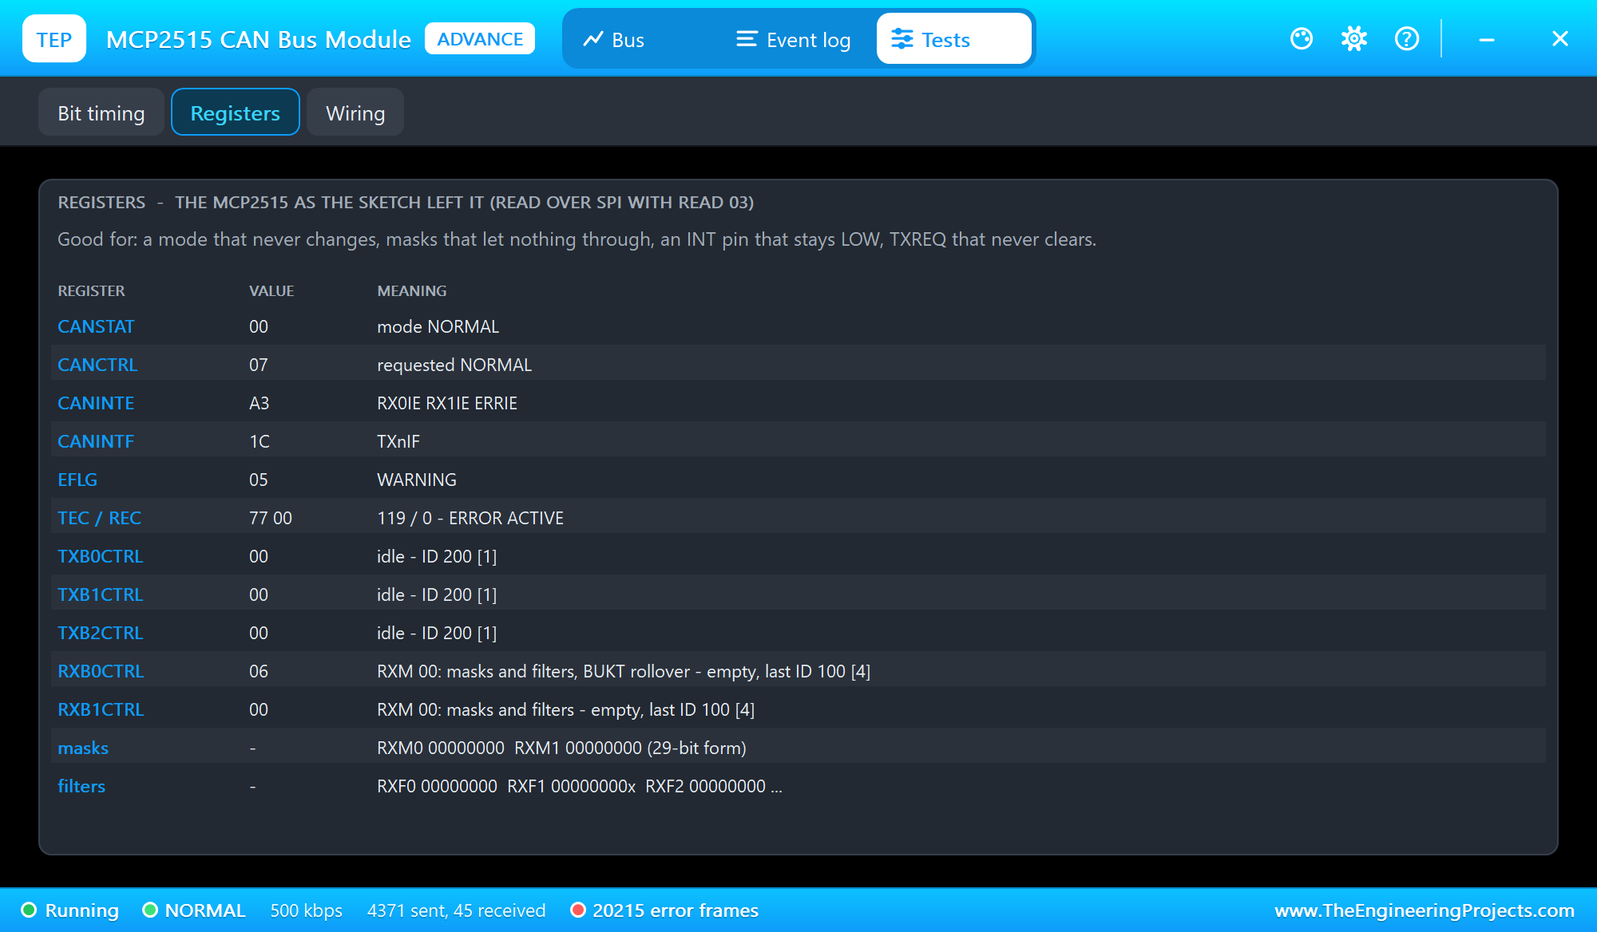Image resolution: width=1597 pixels, height=932 pixels.
Task: Click the TEC / REC register name
Action: 99,518
